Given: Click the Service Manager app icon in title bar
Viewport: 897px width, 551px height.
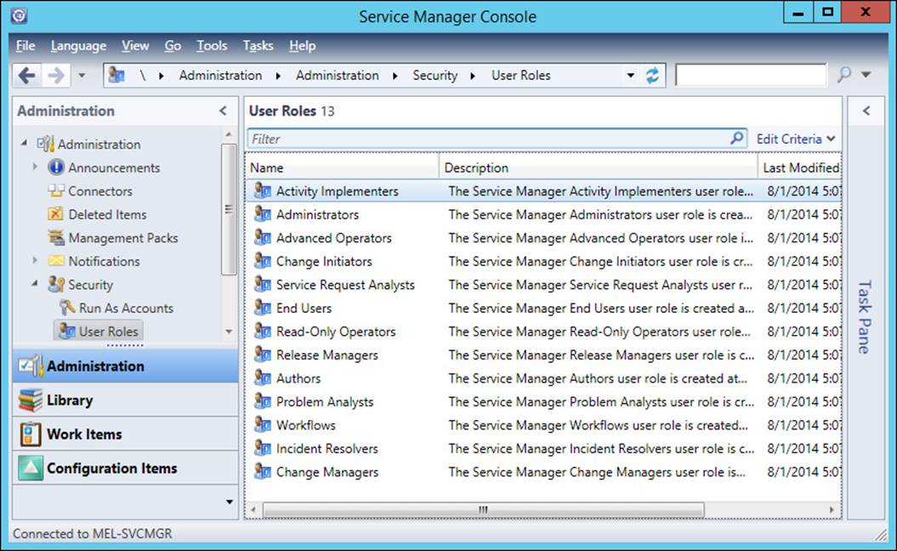Looking at the screenshot, I should 19,15.
